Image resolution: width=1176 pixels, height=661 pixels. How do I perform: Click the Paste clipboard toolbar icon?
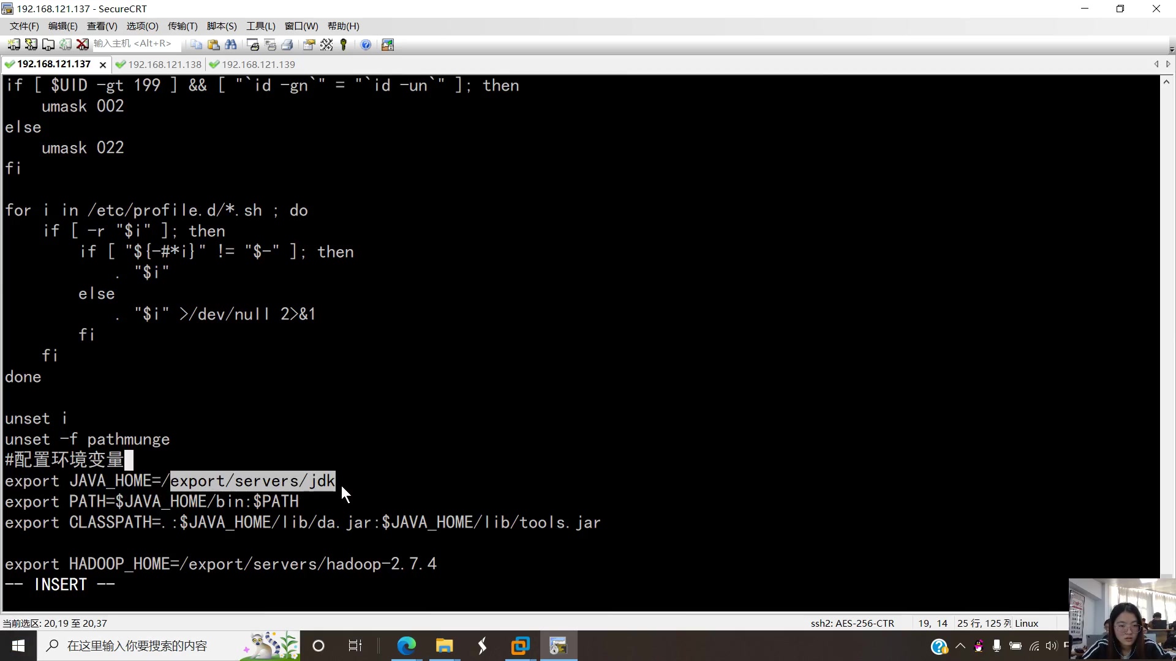pos(213,45)
